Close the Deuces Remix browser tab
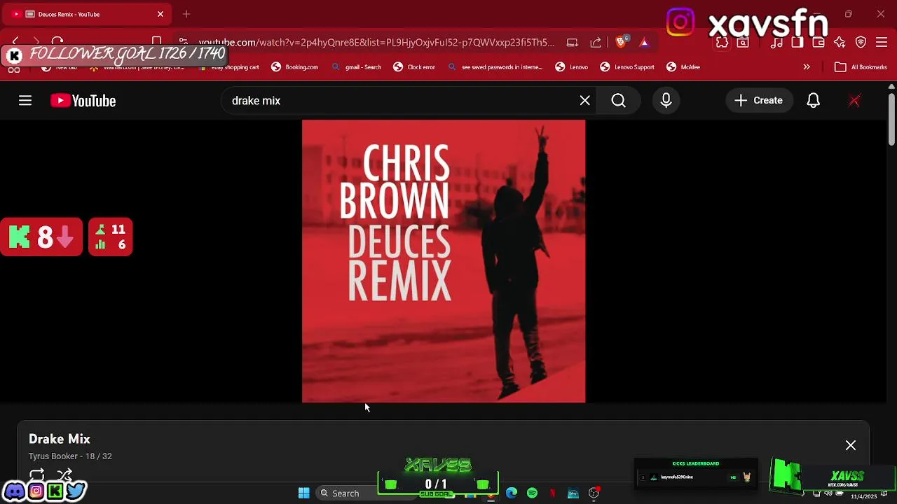Image resolution: width=897 pixels, height=504 pixels. coord(160,14)
